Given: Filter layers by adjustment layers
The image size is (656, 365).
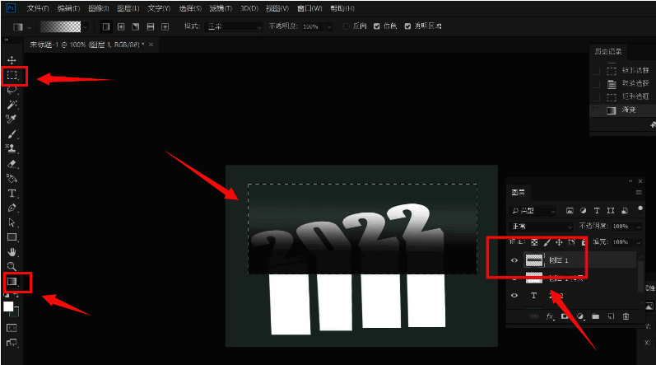Looking at the screenshot, I should pyautogui.click(x=584, y=211).
